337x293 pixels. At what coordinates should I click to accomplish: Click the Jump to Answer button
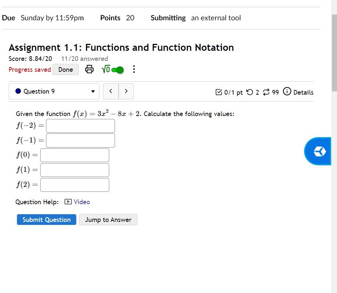point(108,219)
